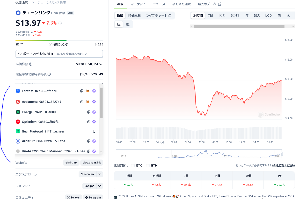Enable the BTC comparison checkbox
300x199 pixels.
[133, 165]
